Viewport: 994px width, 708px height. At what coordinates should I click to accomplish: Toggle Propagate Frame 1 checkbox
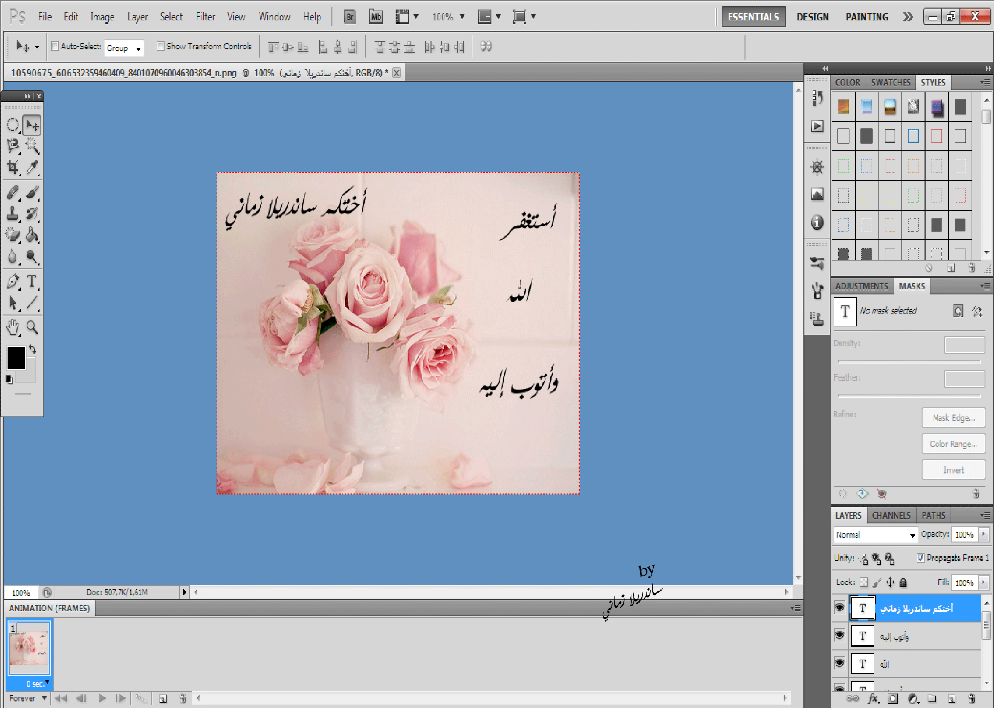[920, 558]
